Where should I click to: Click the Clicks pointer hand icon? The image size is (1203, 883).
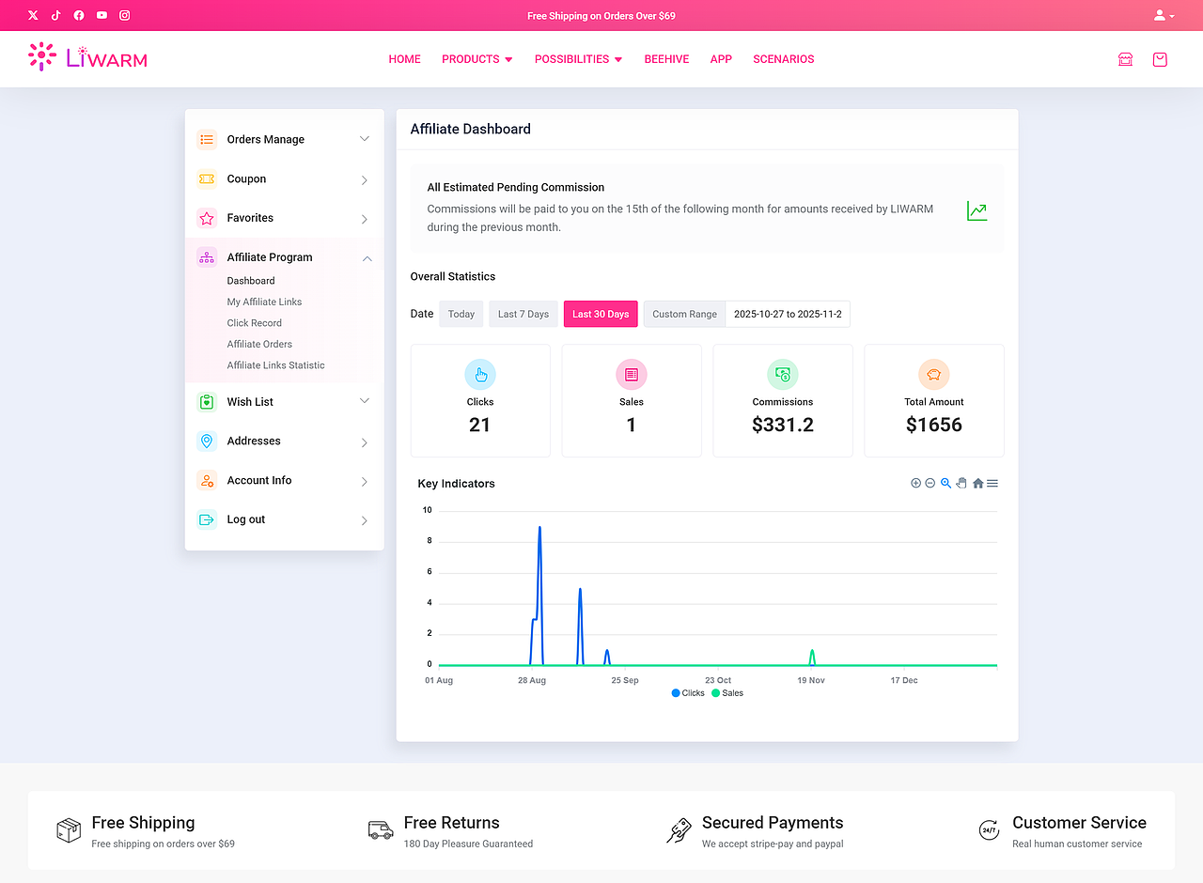[x=480, y=375]
